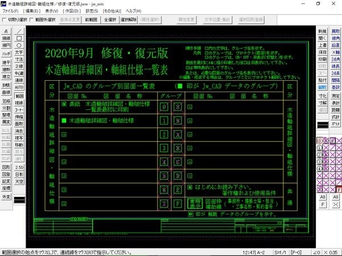
Task: Toggle layer 2 circle in layer list
Action: coord(319,155)
